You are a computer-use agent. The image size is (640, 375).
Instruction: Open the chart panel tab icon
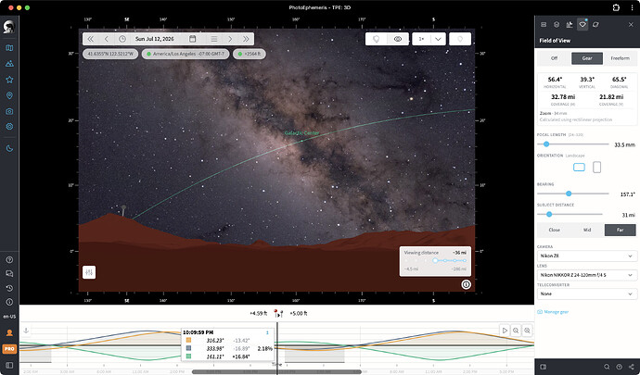tap(570, 25)
